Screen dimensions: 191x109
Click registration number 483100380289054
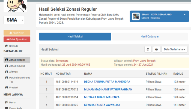click(67, 97)
